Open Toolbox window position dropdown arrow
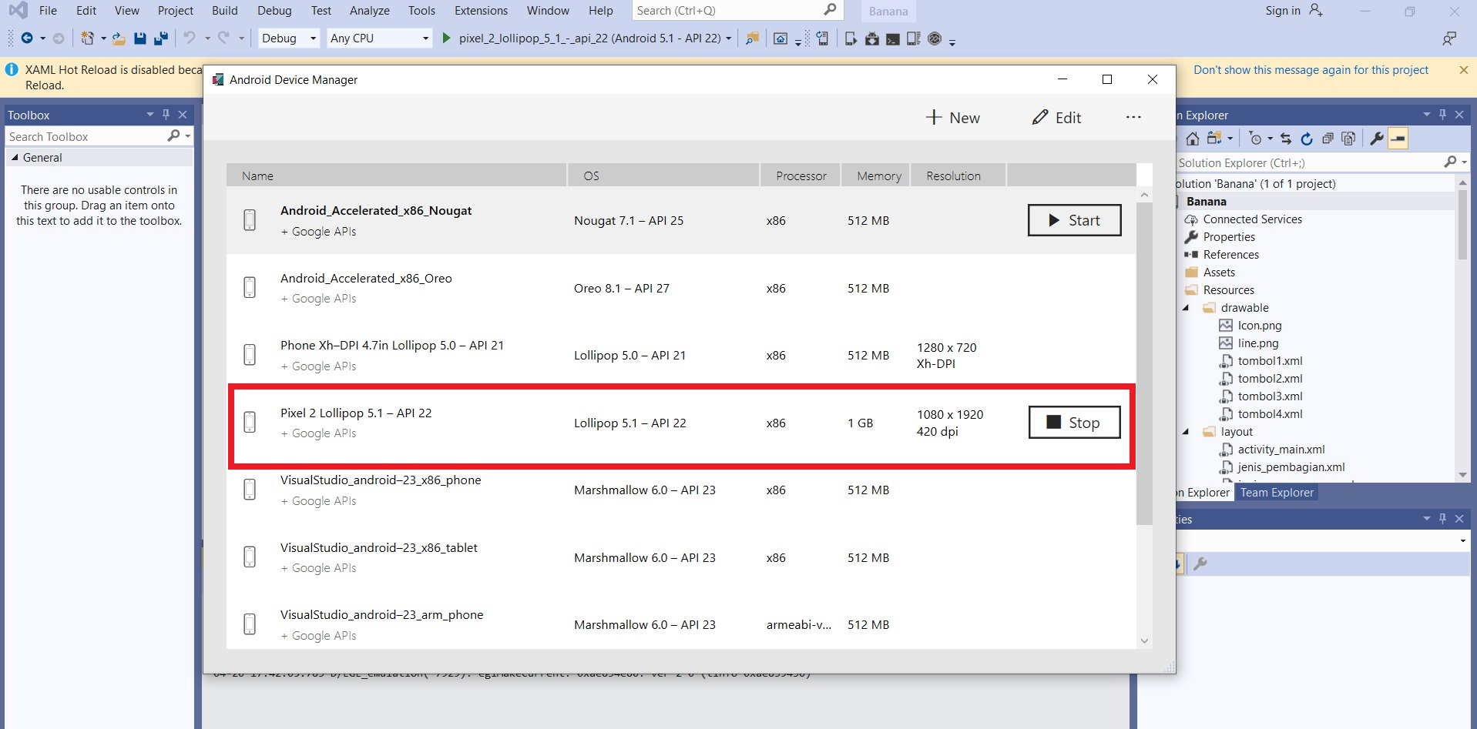The image size is (1477, 729). (150, 115)
